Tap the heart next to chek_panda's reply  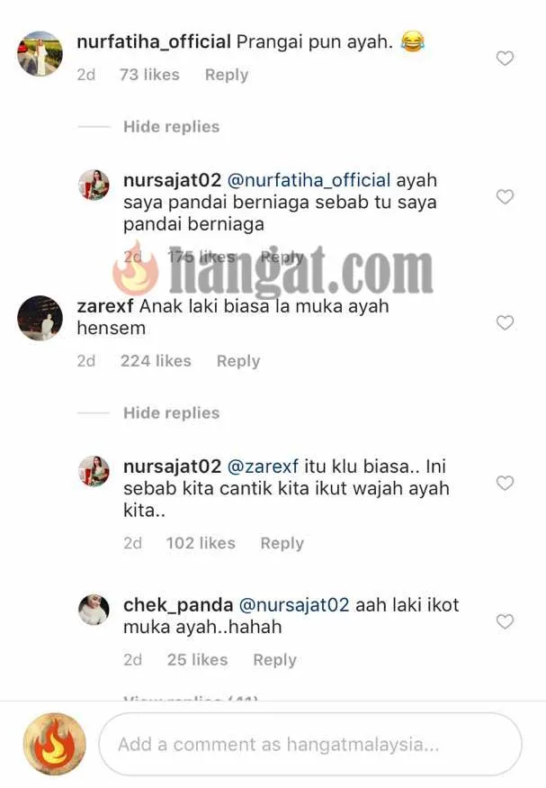coord(505,621)
